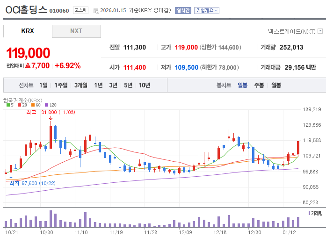Click the 넥스트레이드(NXT) link text
Viewport: 326px width, 237px height.
click(292, 31)
